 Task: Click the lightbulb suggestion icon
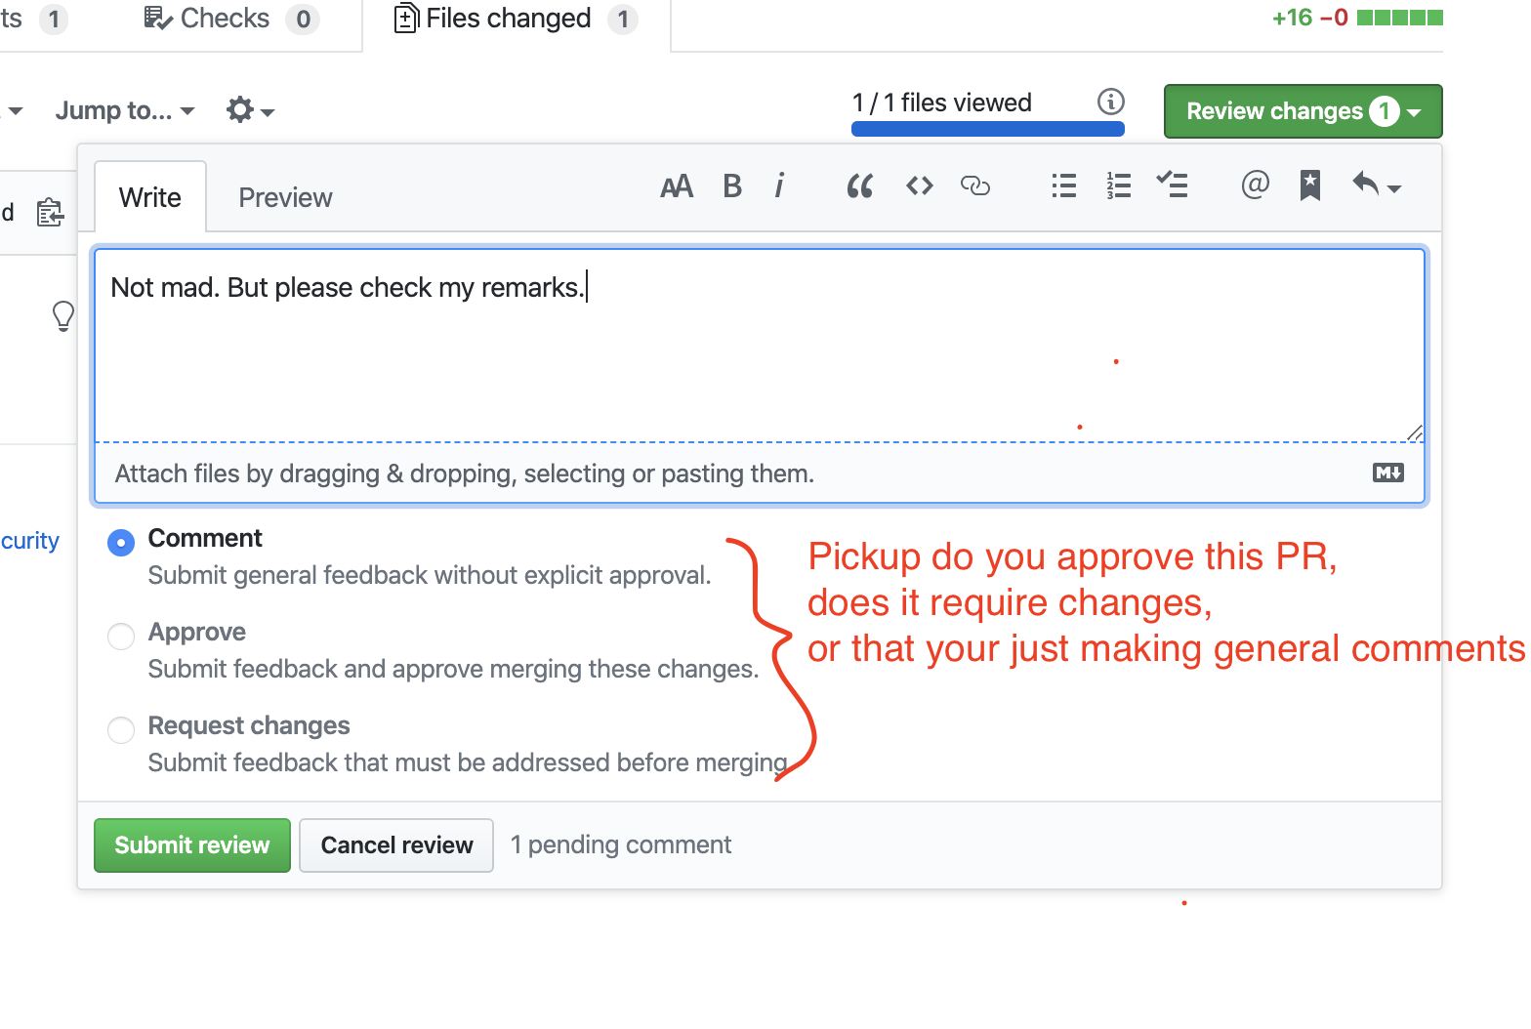click(x=63, y=315)
